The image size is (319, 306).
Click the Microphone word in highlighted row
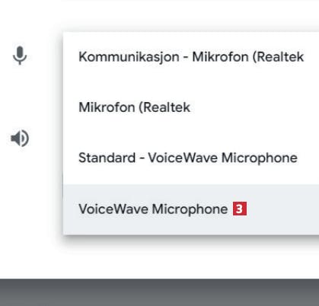[x=190, y=209]
